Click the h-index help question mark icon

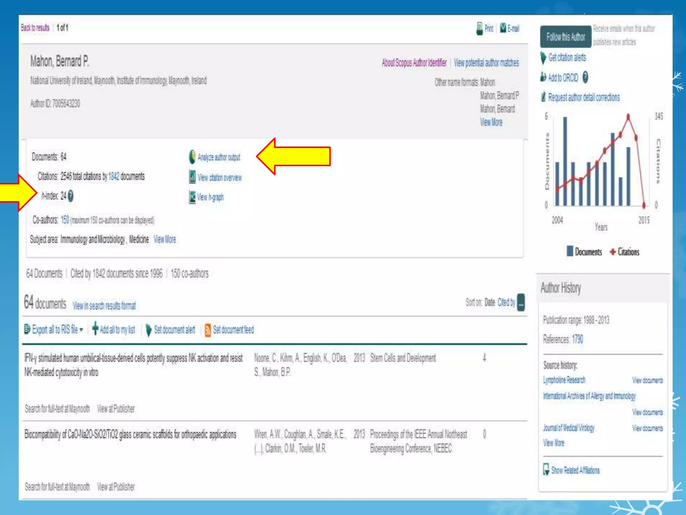[71, 196]
